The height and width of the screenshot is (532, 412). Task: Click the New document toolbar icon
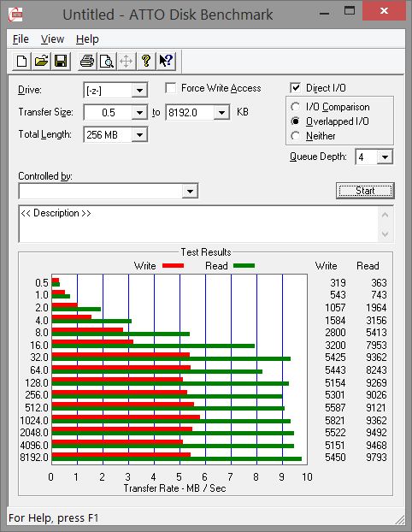[21, 62]
